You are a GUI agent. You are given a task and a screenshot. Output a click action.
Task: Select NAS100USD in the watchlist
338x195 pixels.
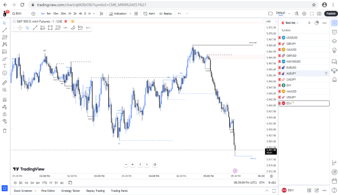304,62
